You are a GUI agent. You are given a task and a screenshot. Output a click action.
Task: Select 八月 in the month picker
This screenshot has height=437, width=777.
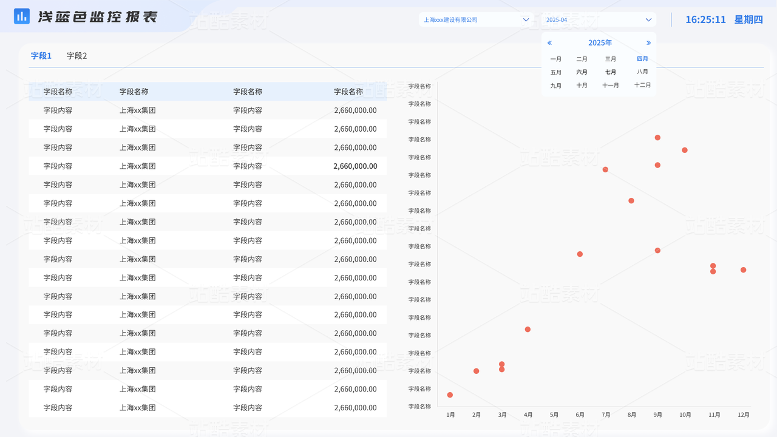tap(642, 72)
